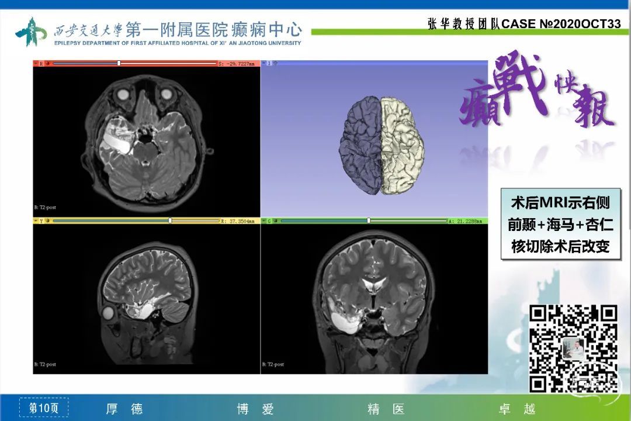Viewport: 631px width, 421px height.
Task: Click the QR code image
Action: (573, 348)
